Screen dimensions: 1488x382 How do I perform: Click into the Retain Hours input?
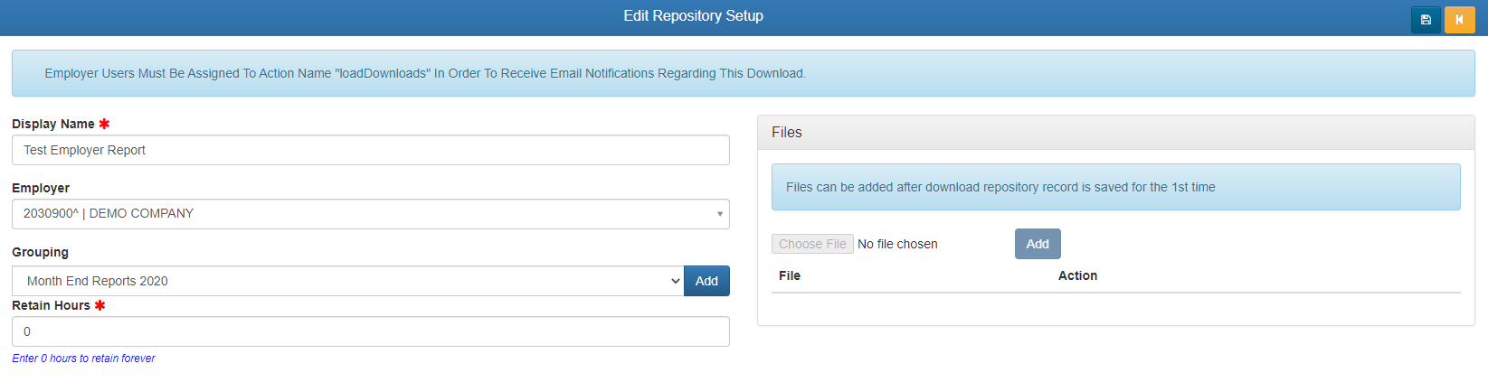(370, 331)
